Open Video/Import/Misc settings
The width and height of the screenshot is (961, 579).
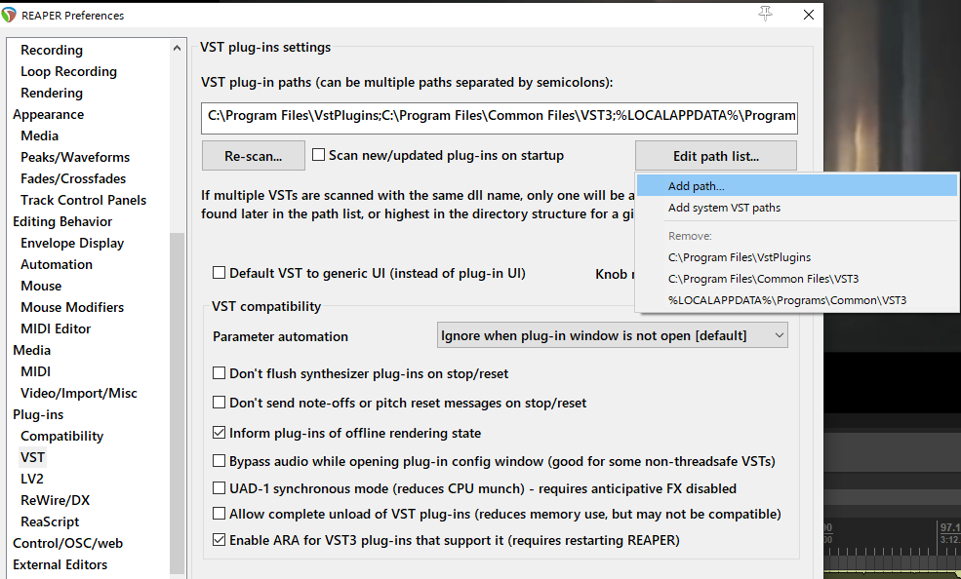click(78, 392)
